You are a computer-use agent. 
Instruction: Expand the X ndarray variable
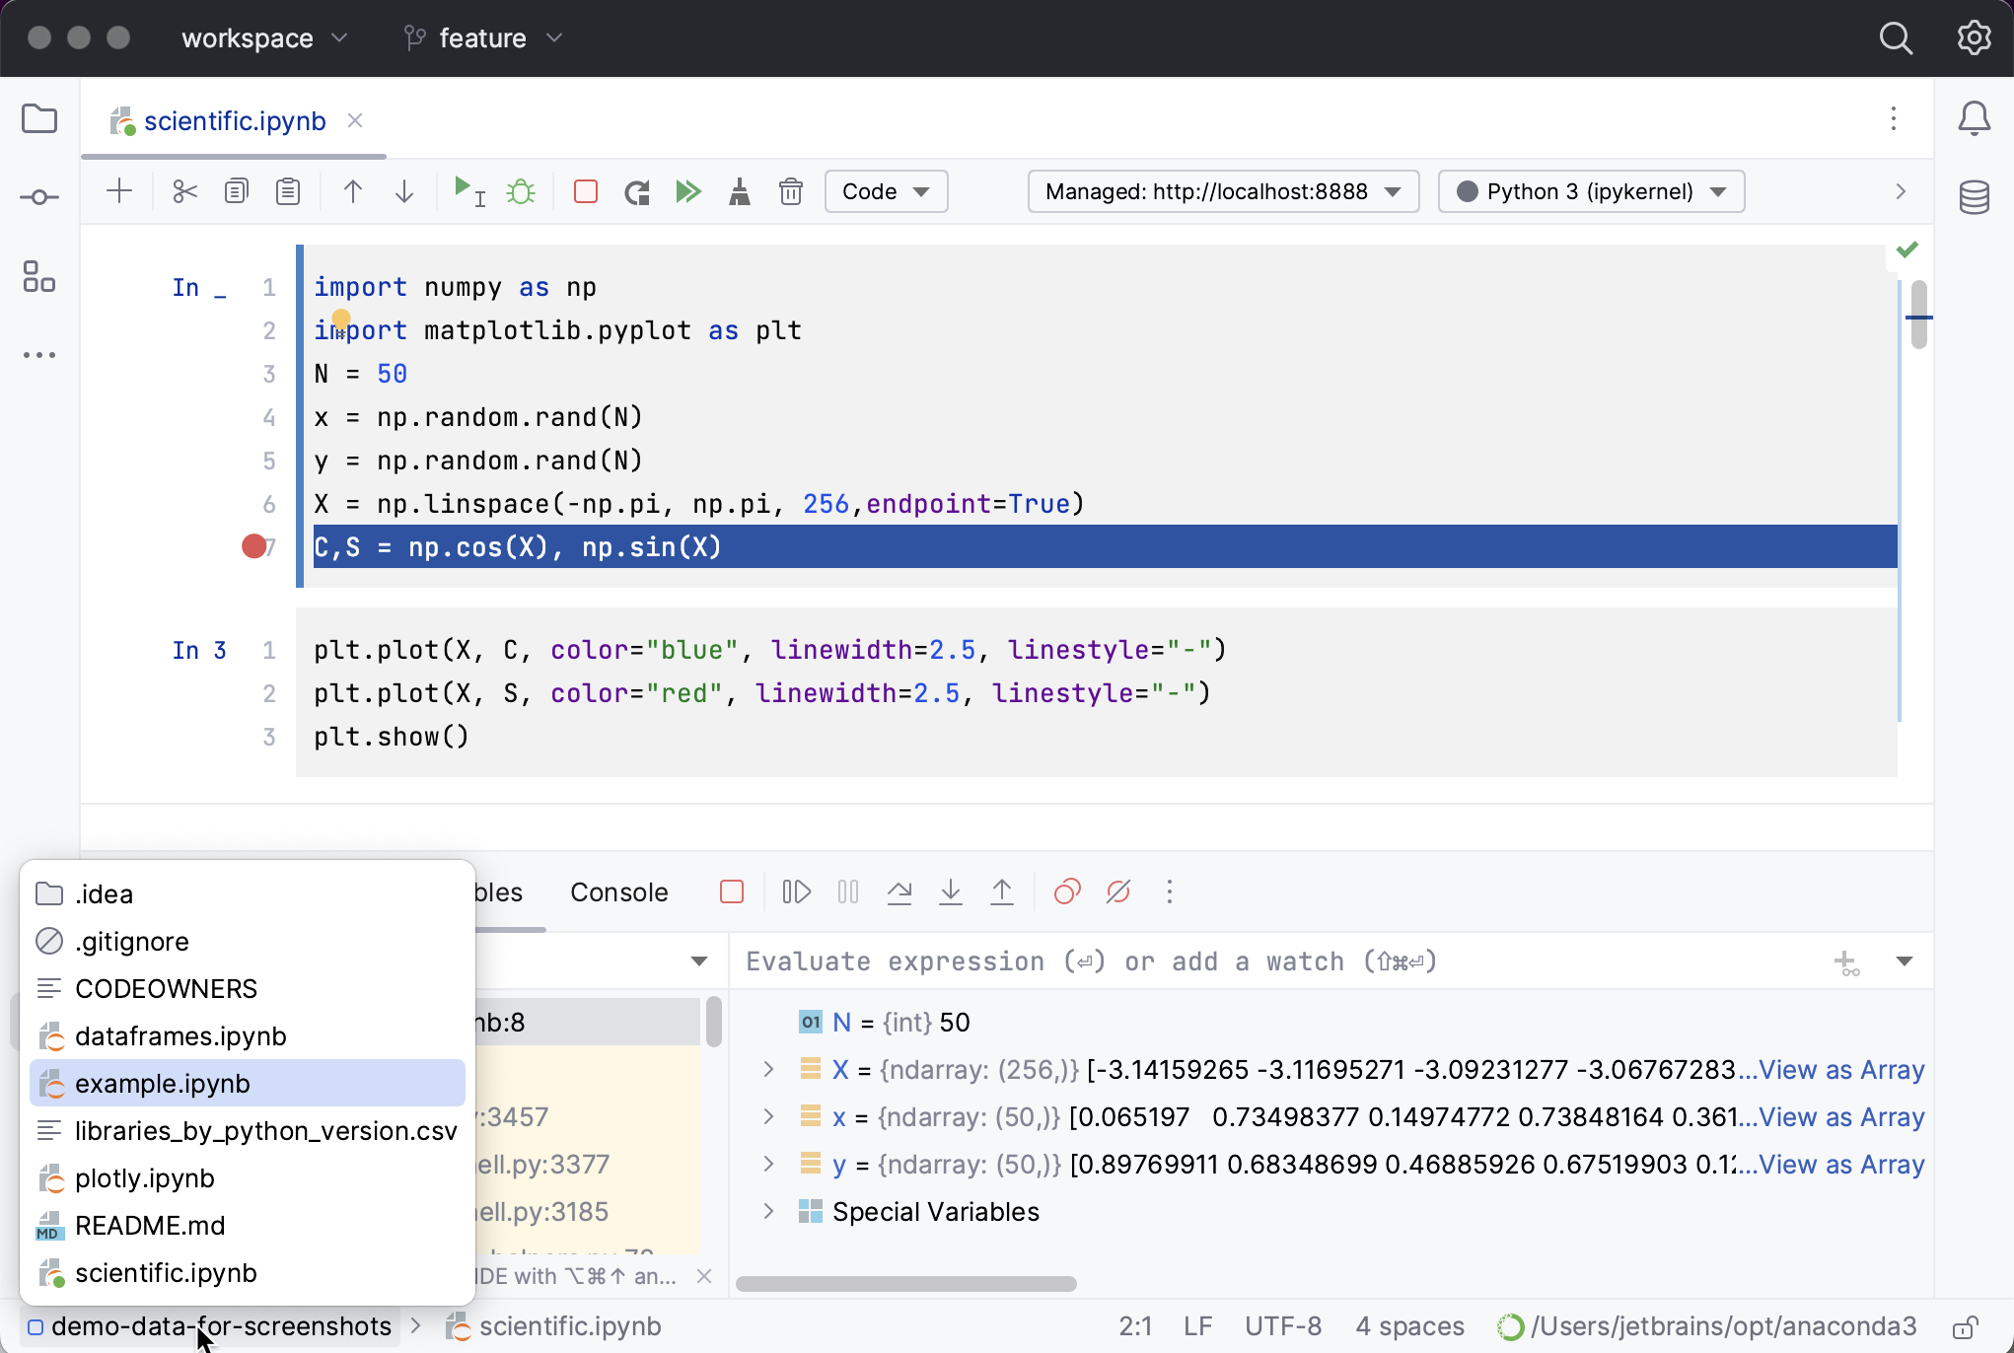pos(769,1069)
